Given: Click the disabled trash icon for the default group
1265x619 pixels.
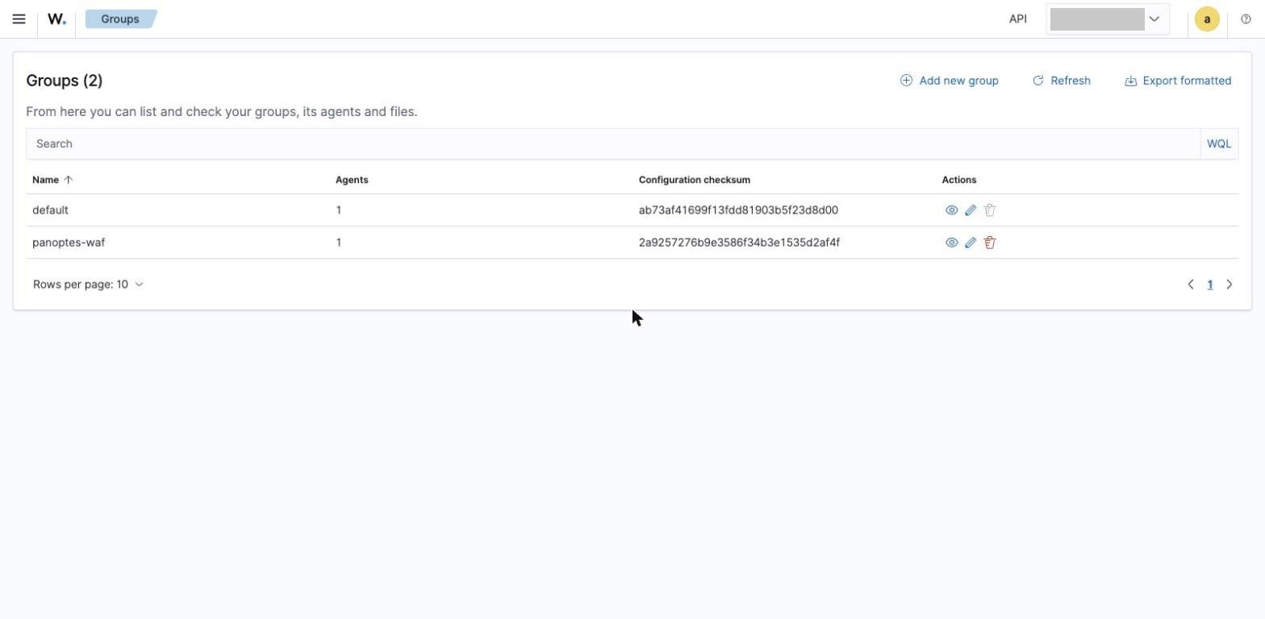Looking at the screenshot, I should coord(990,210).
